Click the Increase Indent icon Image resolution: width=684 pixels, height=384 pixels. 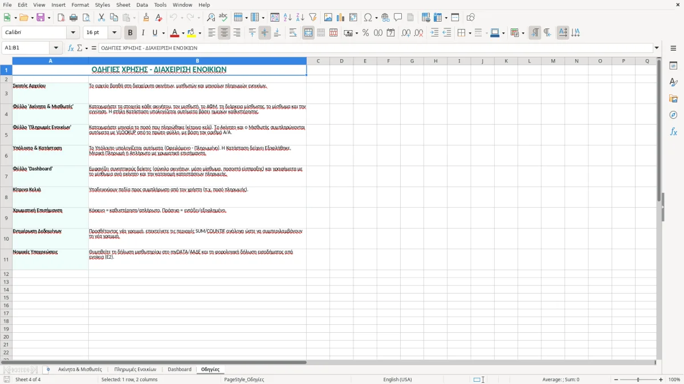click(x=434, y=33)
